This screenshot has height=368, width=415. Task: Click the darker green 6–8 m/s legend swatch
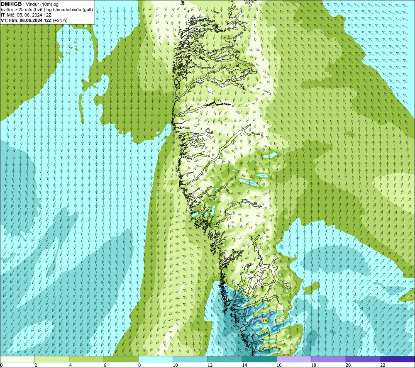pos(121,359)
